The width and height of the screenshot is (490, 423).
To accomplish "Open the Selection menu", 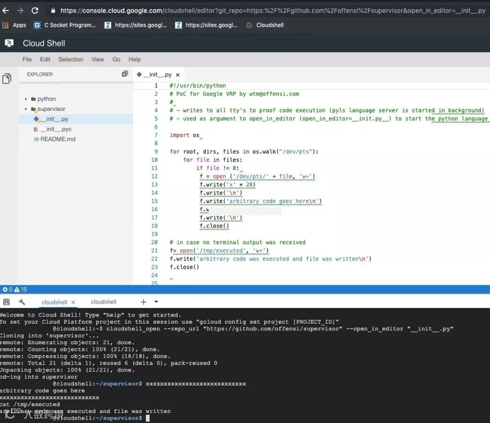I will [x=71, y=59].
